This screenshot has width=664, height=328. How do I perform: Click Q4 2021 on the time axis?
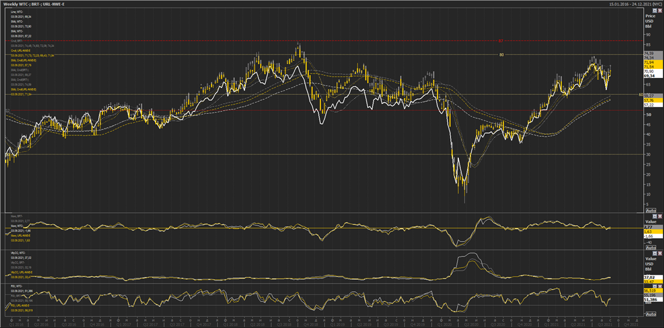coord(631,324)
